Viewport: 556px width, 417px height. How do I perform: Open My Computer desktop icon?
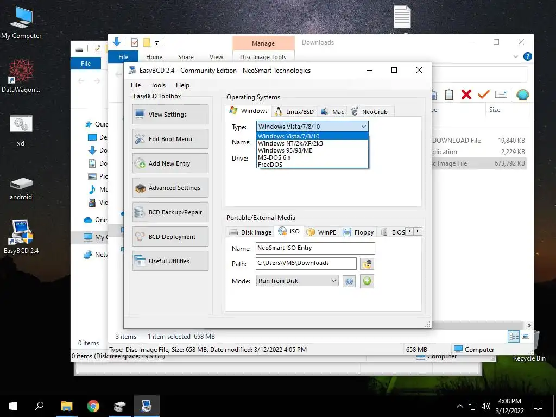pos(21,22)
